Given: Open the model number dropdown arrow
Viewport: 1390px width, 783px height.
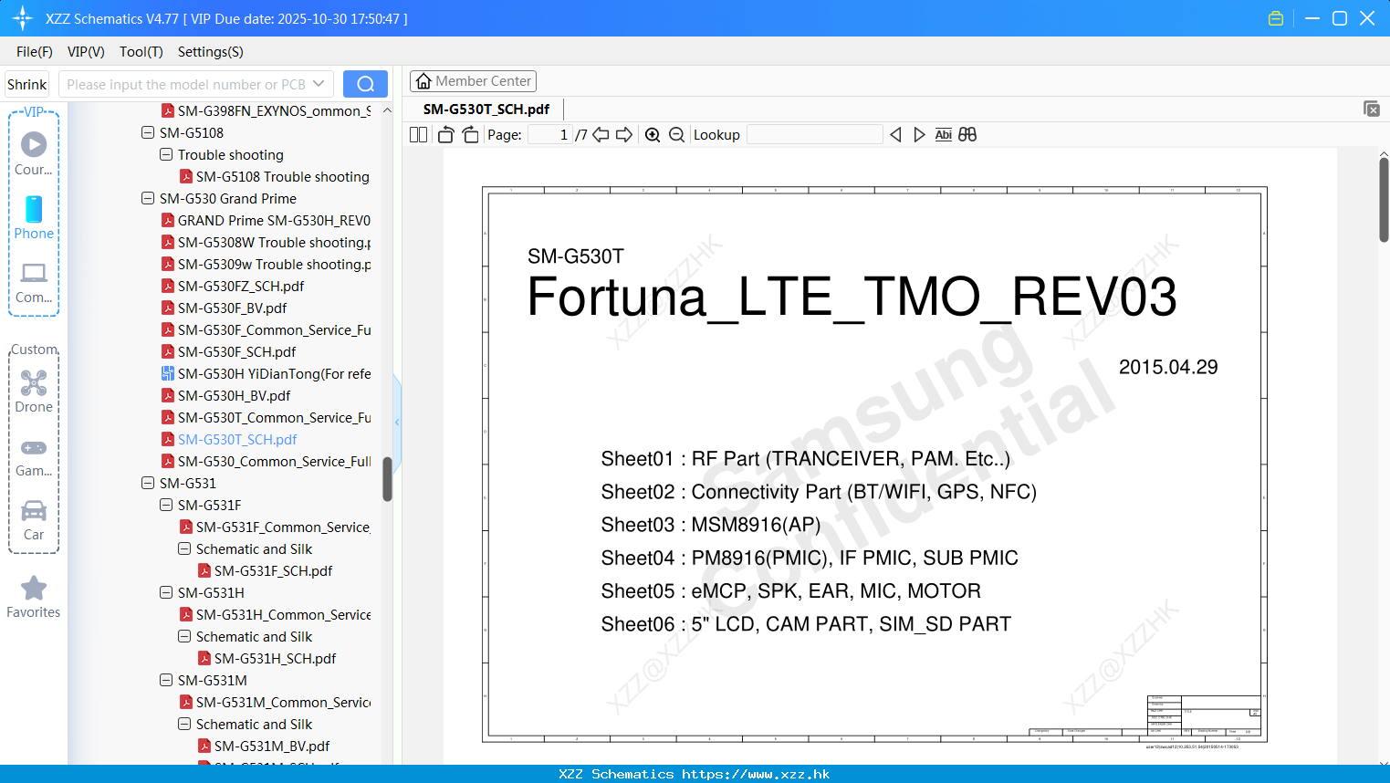Looking at the screenshot, I should point(319,84).
